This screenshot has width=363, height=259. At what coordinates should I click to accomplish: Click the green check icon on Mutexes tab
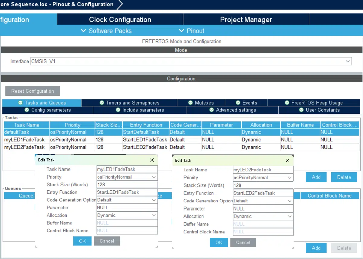click(x=190, y=103)
